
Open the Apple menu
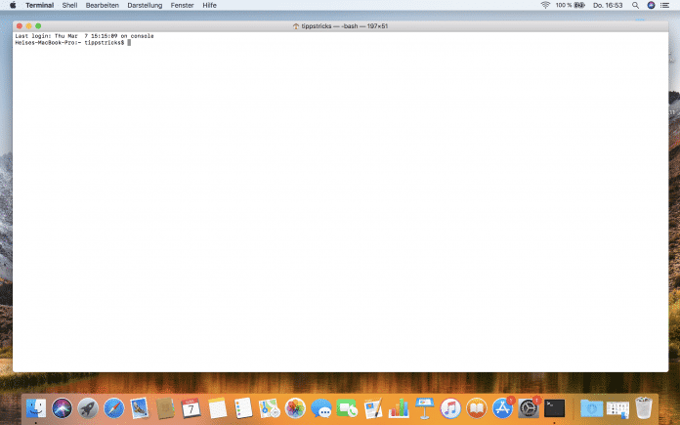tap(13, 5)
